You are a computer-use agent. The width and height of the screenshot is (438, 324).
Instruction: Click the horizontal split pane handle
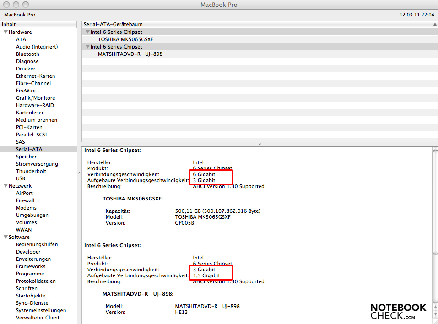click(x=260, y=144)
